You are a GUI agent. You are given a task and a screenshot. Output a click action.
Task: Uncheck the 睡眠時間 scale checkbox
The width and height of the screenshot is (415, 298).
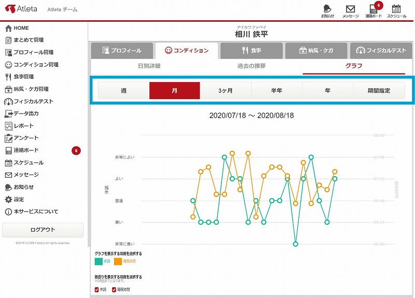tap(115, 289)
